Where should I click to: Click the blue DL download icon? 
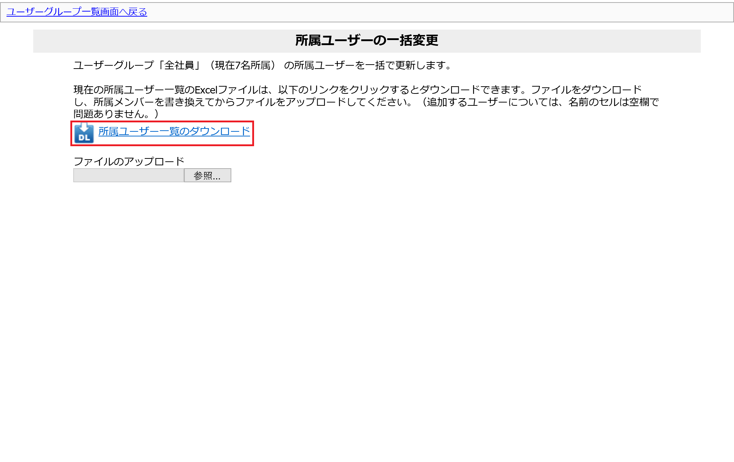click(84, 133)
